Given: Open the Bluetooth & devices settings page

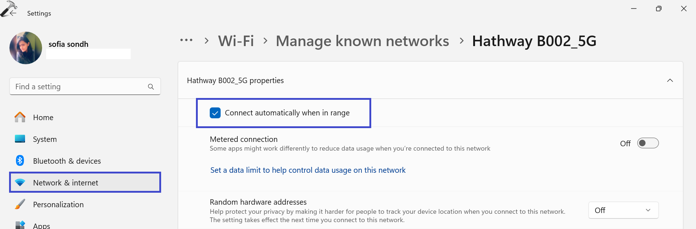Looking at the screenshot, I should pos(67,161).
